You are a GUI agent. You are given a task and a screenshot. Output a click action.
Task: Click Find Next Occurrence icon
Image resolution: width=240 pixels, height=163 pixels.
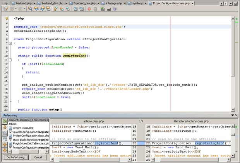point(43,9)
